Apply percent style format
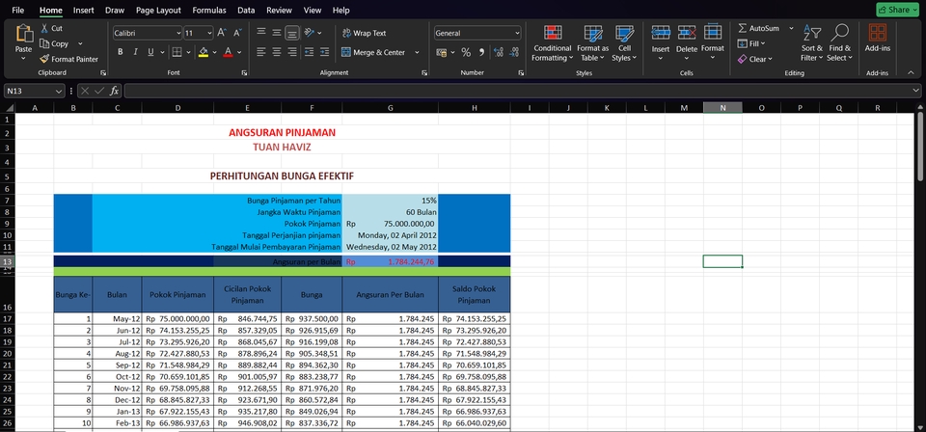Screen dimensions: 926x432 click(466, 52)
